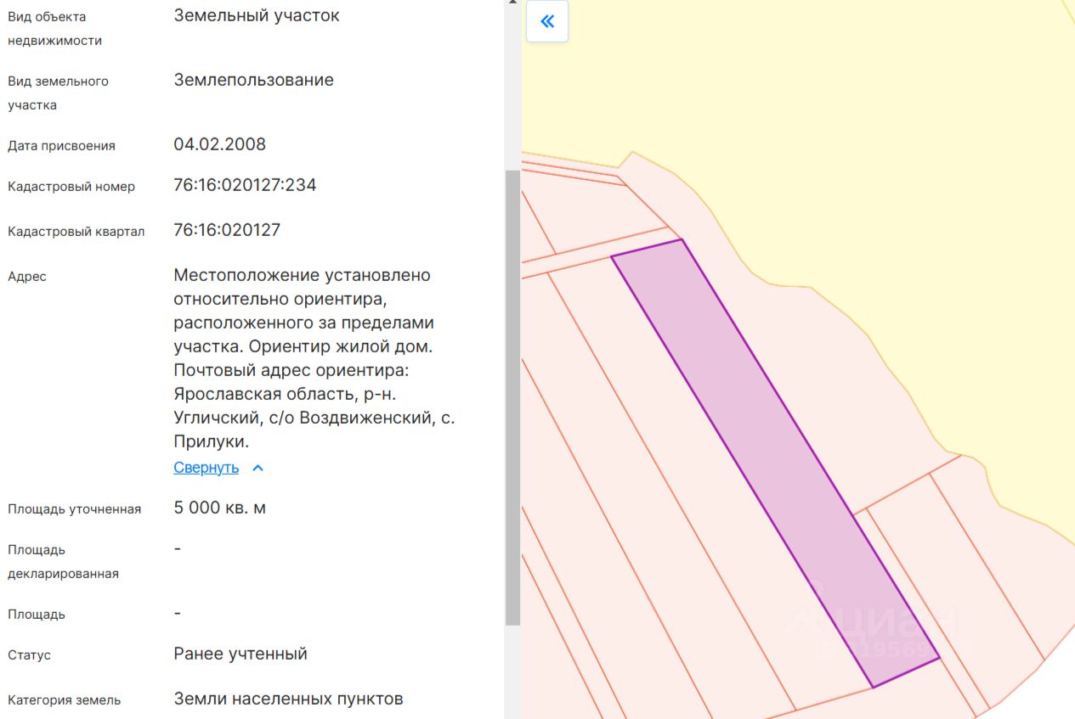This screenshot has width=1075, height=719.
Task: Click the "Статус" field label
Action: click(30, 655)
